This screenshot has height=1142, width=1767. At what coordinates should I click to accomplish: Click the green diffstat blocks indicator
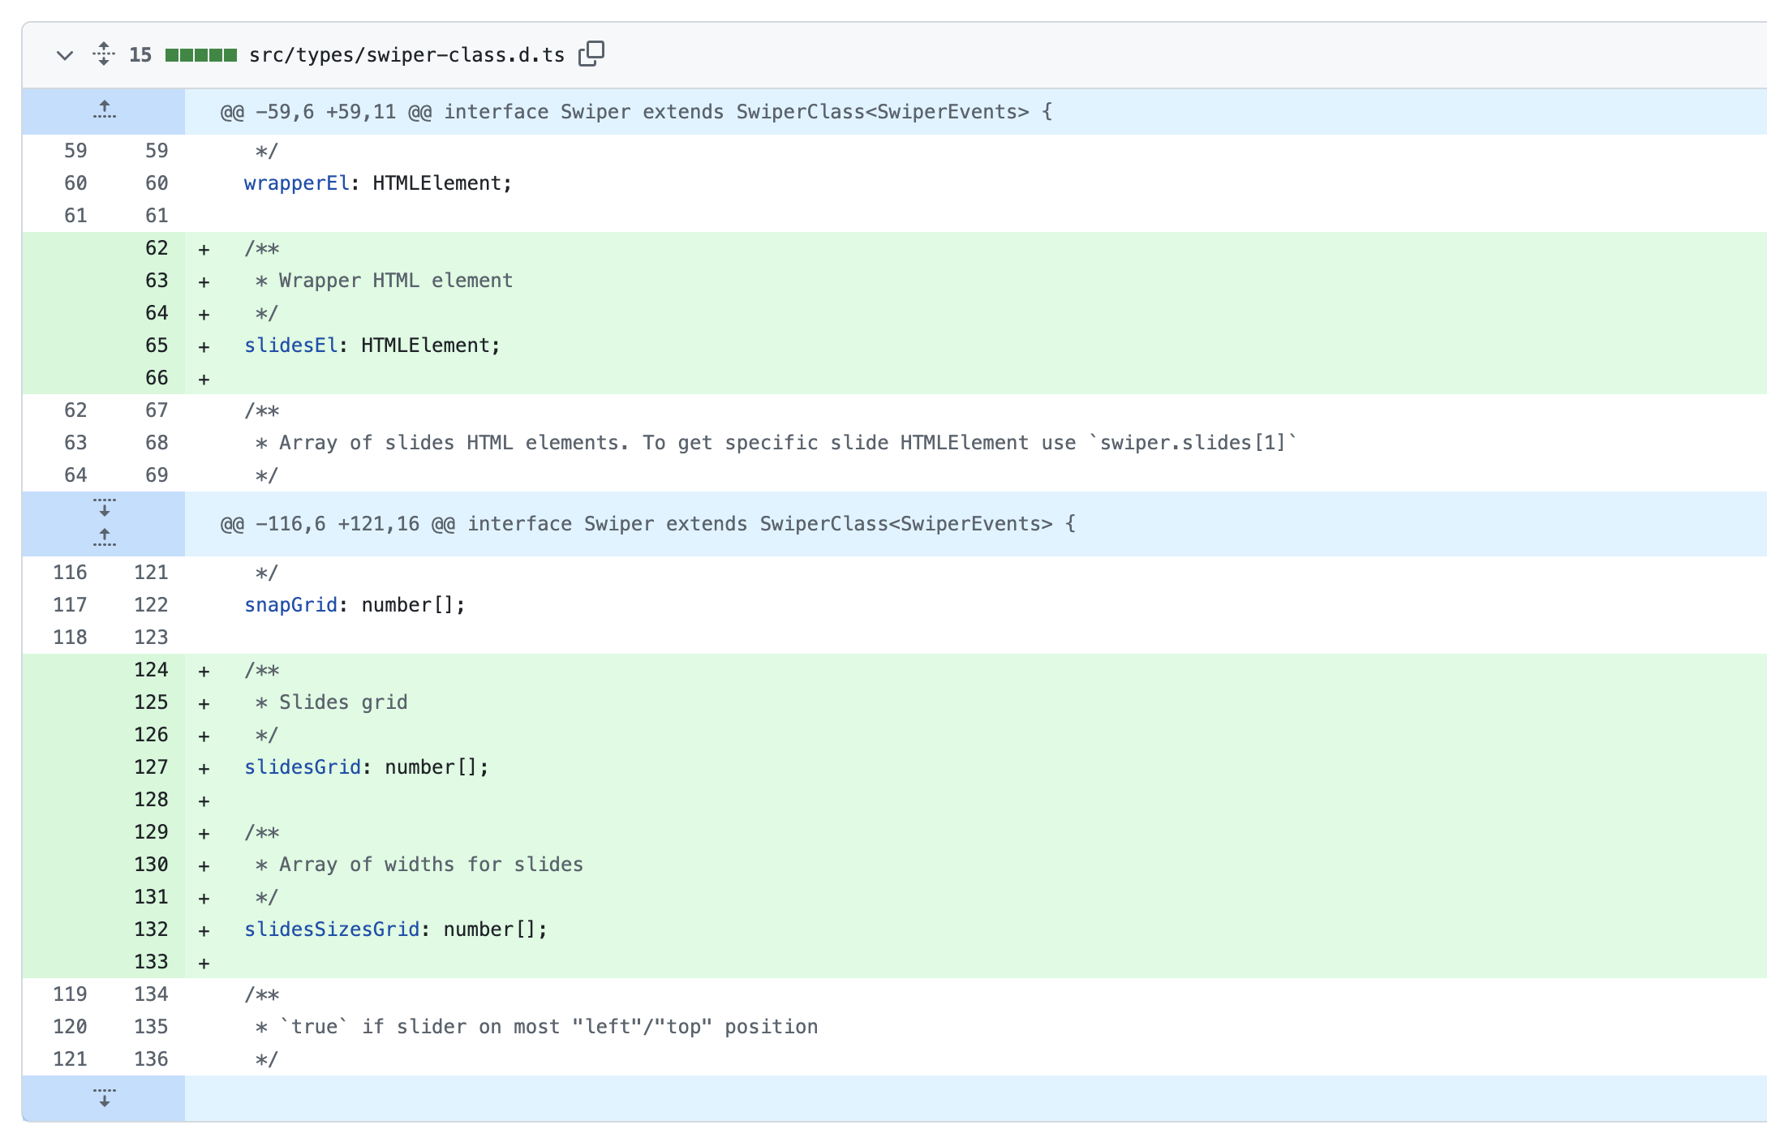200,55
